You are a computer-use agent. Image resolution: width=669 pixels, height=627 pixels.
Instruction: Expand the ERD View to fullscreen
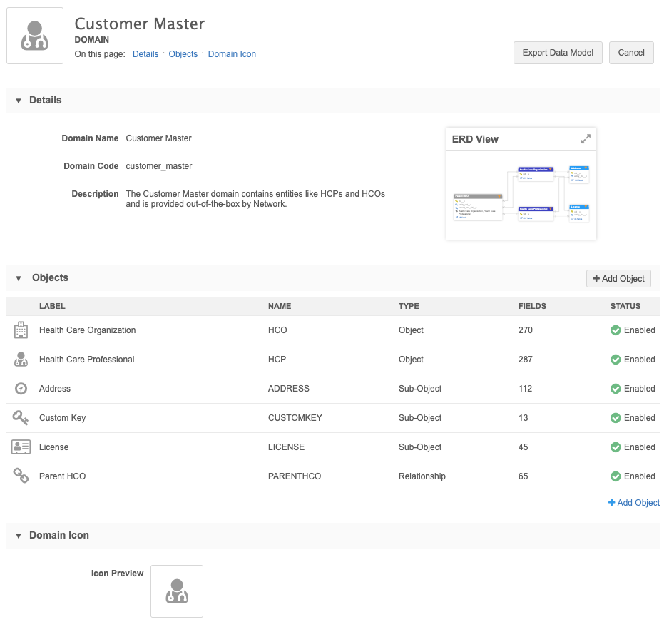click(x=586, y=138)
